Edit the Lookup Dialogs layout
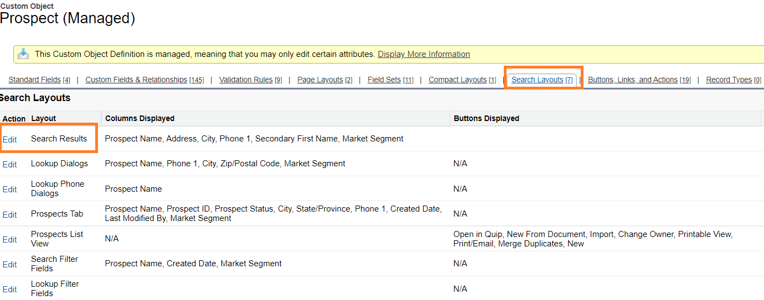764x300 pixels. pos(9,164)
